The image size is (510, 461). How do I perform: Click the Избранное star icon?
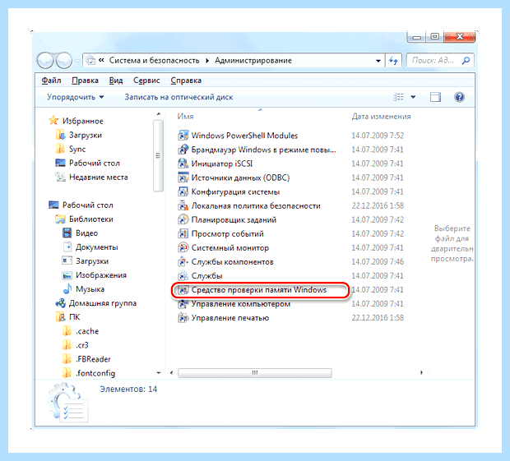click(x=53, y=121)
